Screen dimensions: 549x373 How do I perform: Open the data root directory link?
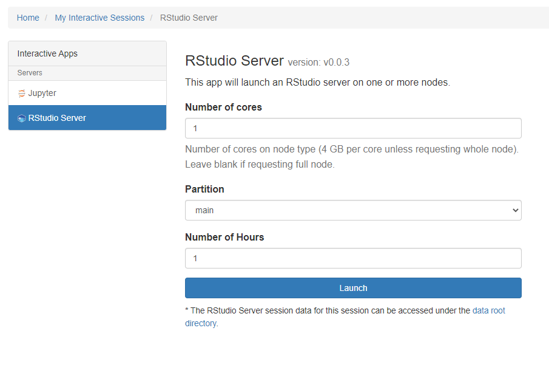[x=488, y=310]
